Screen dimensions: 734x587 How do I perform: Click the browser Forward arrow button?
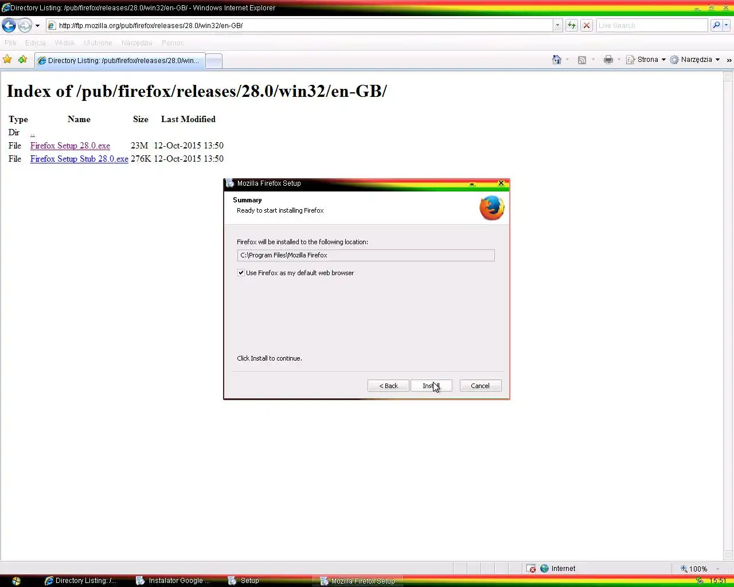[25, 25]
